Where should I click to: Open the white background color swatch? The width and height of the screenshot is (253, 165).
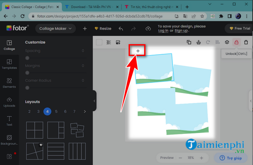click(x=99, y=43)
